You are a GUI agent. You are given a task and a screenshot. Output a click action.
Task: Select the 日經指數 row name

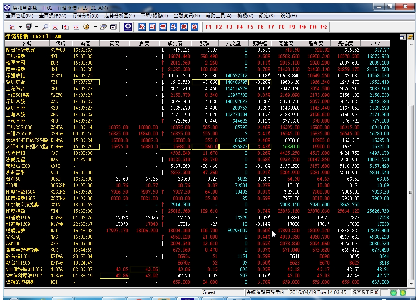pyautogui.click(x=15, y=56)
